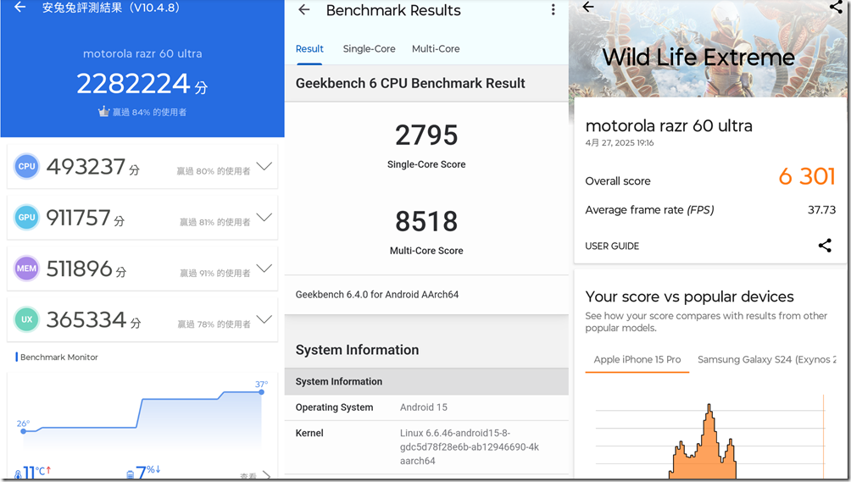This screenshot has width=851, height=482.
Task: Select the Samsung Galaxy S24 (Exynos) comparison tab
Action: point(766,359)
